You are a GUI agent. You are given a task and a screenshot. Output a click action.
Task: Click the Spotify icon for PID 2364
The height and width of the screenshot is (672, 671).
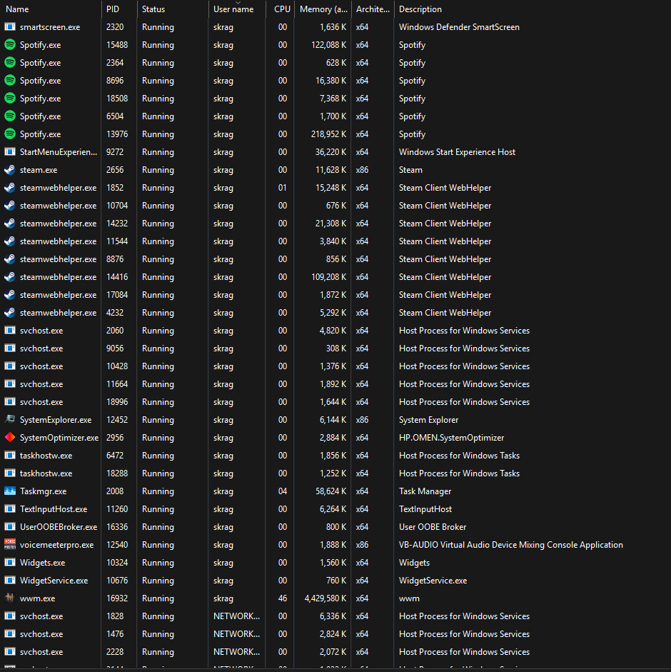coord(10,63)
